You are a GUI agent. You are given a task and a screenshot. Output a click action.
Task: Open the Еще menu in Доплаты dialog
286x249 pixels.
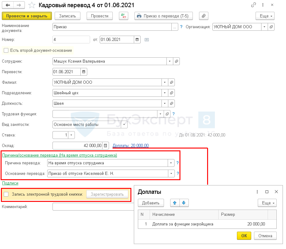coord(267,203)
